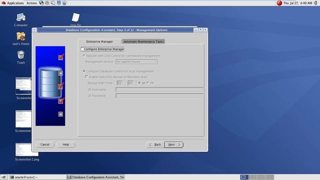Select the PM radio button
This screenshot has width=320, height=180.
click(x=148, y=83)
